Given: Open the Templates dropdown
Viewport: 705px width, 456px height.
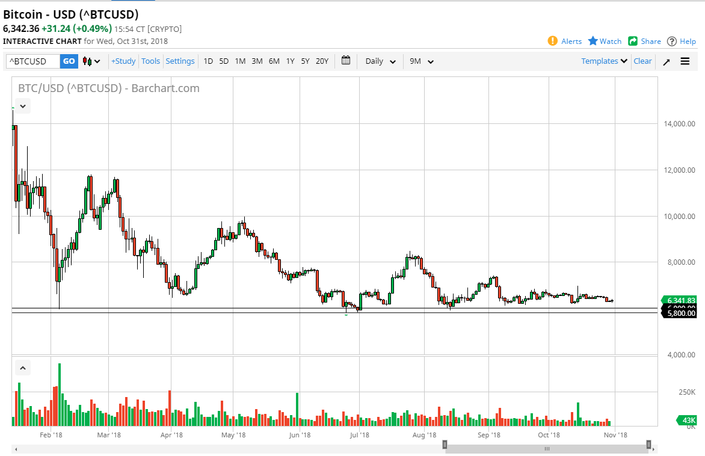Looking at the screenshot, I should (602, 61).
